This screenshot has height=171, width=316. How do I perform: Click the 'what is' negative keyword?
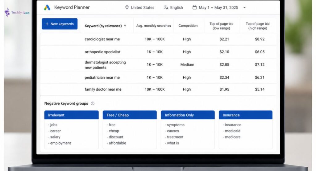pyautogui.click(x=173, y=143)
